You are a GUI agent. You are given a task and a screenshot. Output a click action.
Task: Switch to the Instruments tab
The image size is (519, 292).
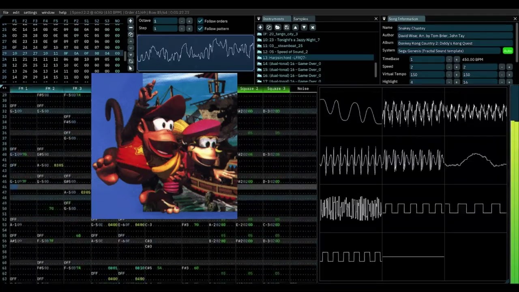click(x=273, y=19)
